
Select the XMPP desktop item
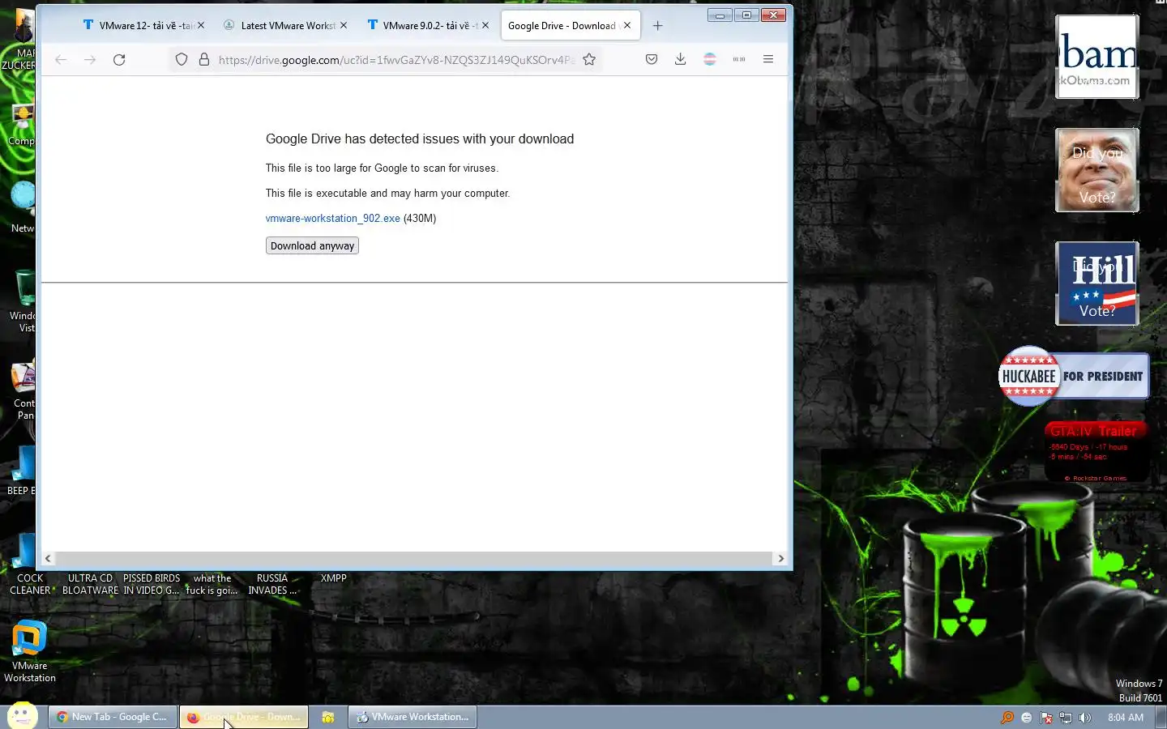click(333, 578)
